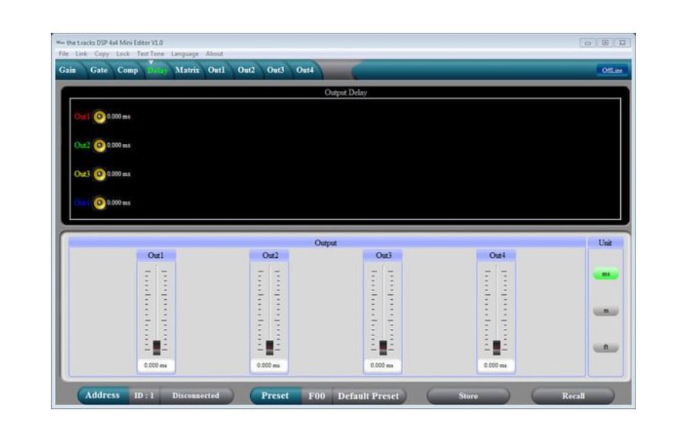Click the Out4 delay knob
This screenshot has width=673, height=428.
pyautogui.click(x=100, y=203)
